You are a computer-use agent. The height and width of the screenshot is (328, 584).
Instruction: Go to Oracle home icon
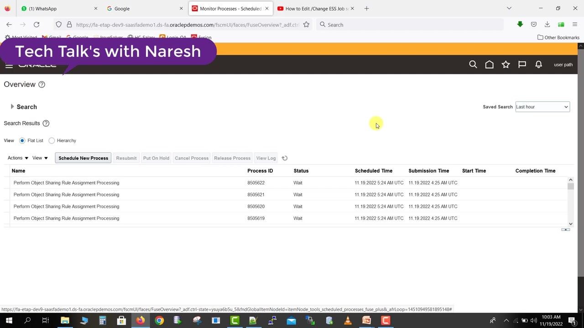point(490,65)
